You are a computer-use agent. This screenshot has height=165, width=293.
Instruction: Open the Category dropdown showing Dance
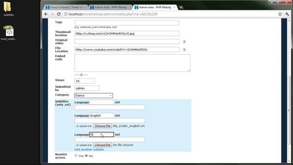(93, 96)
